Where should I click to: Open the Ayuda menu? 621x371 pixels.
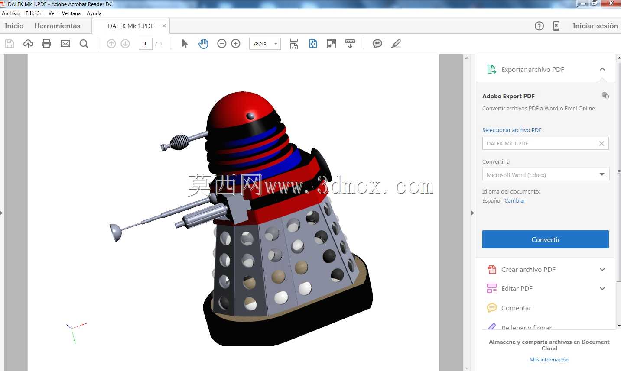94,13
